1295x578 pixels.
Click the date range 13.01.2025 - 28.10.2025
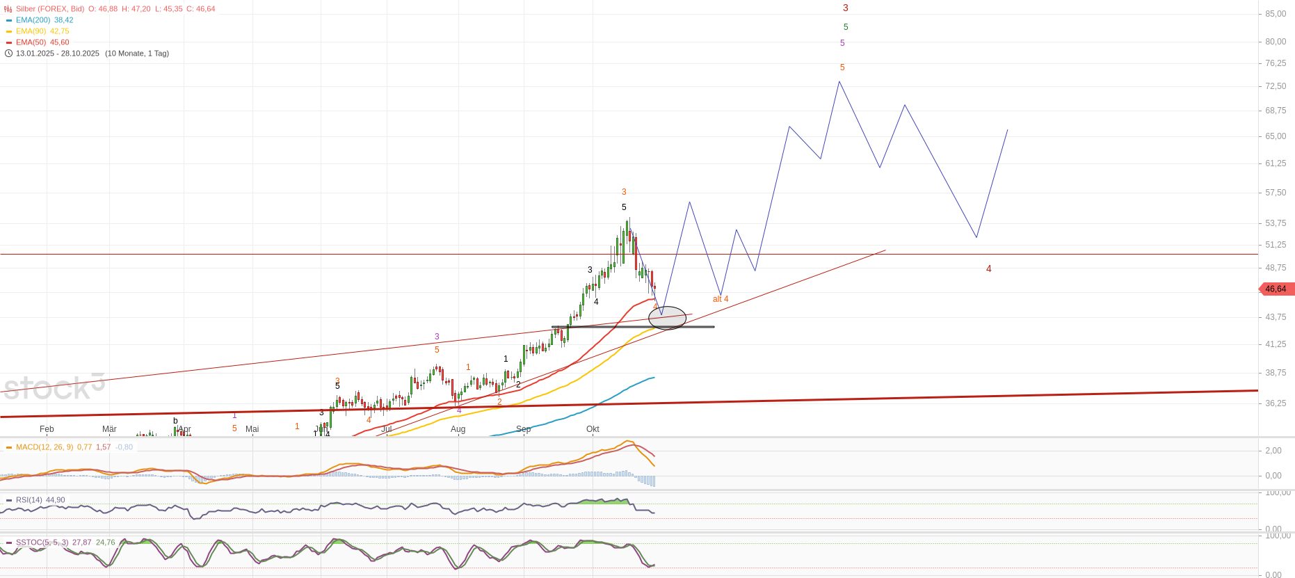point(58,54)
